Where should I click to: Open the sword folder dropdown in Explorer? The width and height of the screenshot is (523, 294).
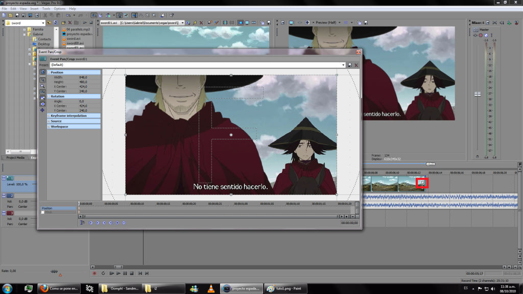pos(43,23)
